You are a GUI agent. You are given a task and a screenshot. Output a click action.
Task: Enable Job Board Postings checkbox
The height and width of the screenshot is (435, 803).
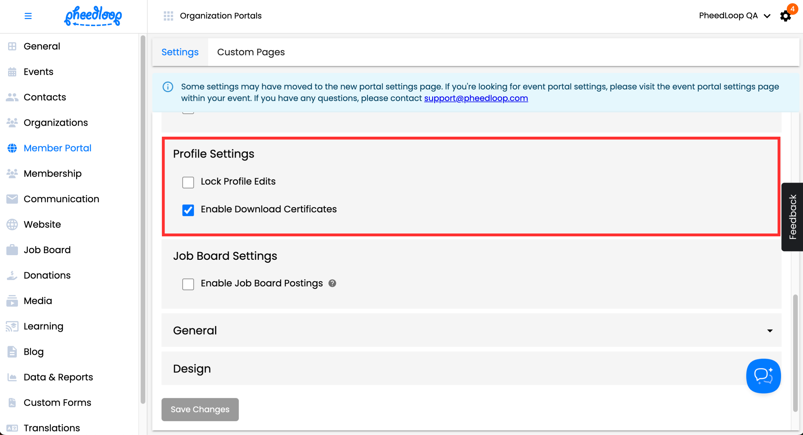(188, 284)
